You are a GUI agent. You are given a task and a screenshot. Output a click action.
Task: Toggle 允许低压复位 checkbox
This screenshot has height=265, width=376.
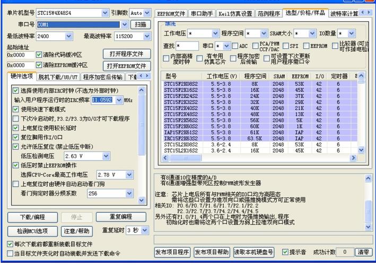tap(15, 147)
